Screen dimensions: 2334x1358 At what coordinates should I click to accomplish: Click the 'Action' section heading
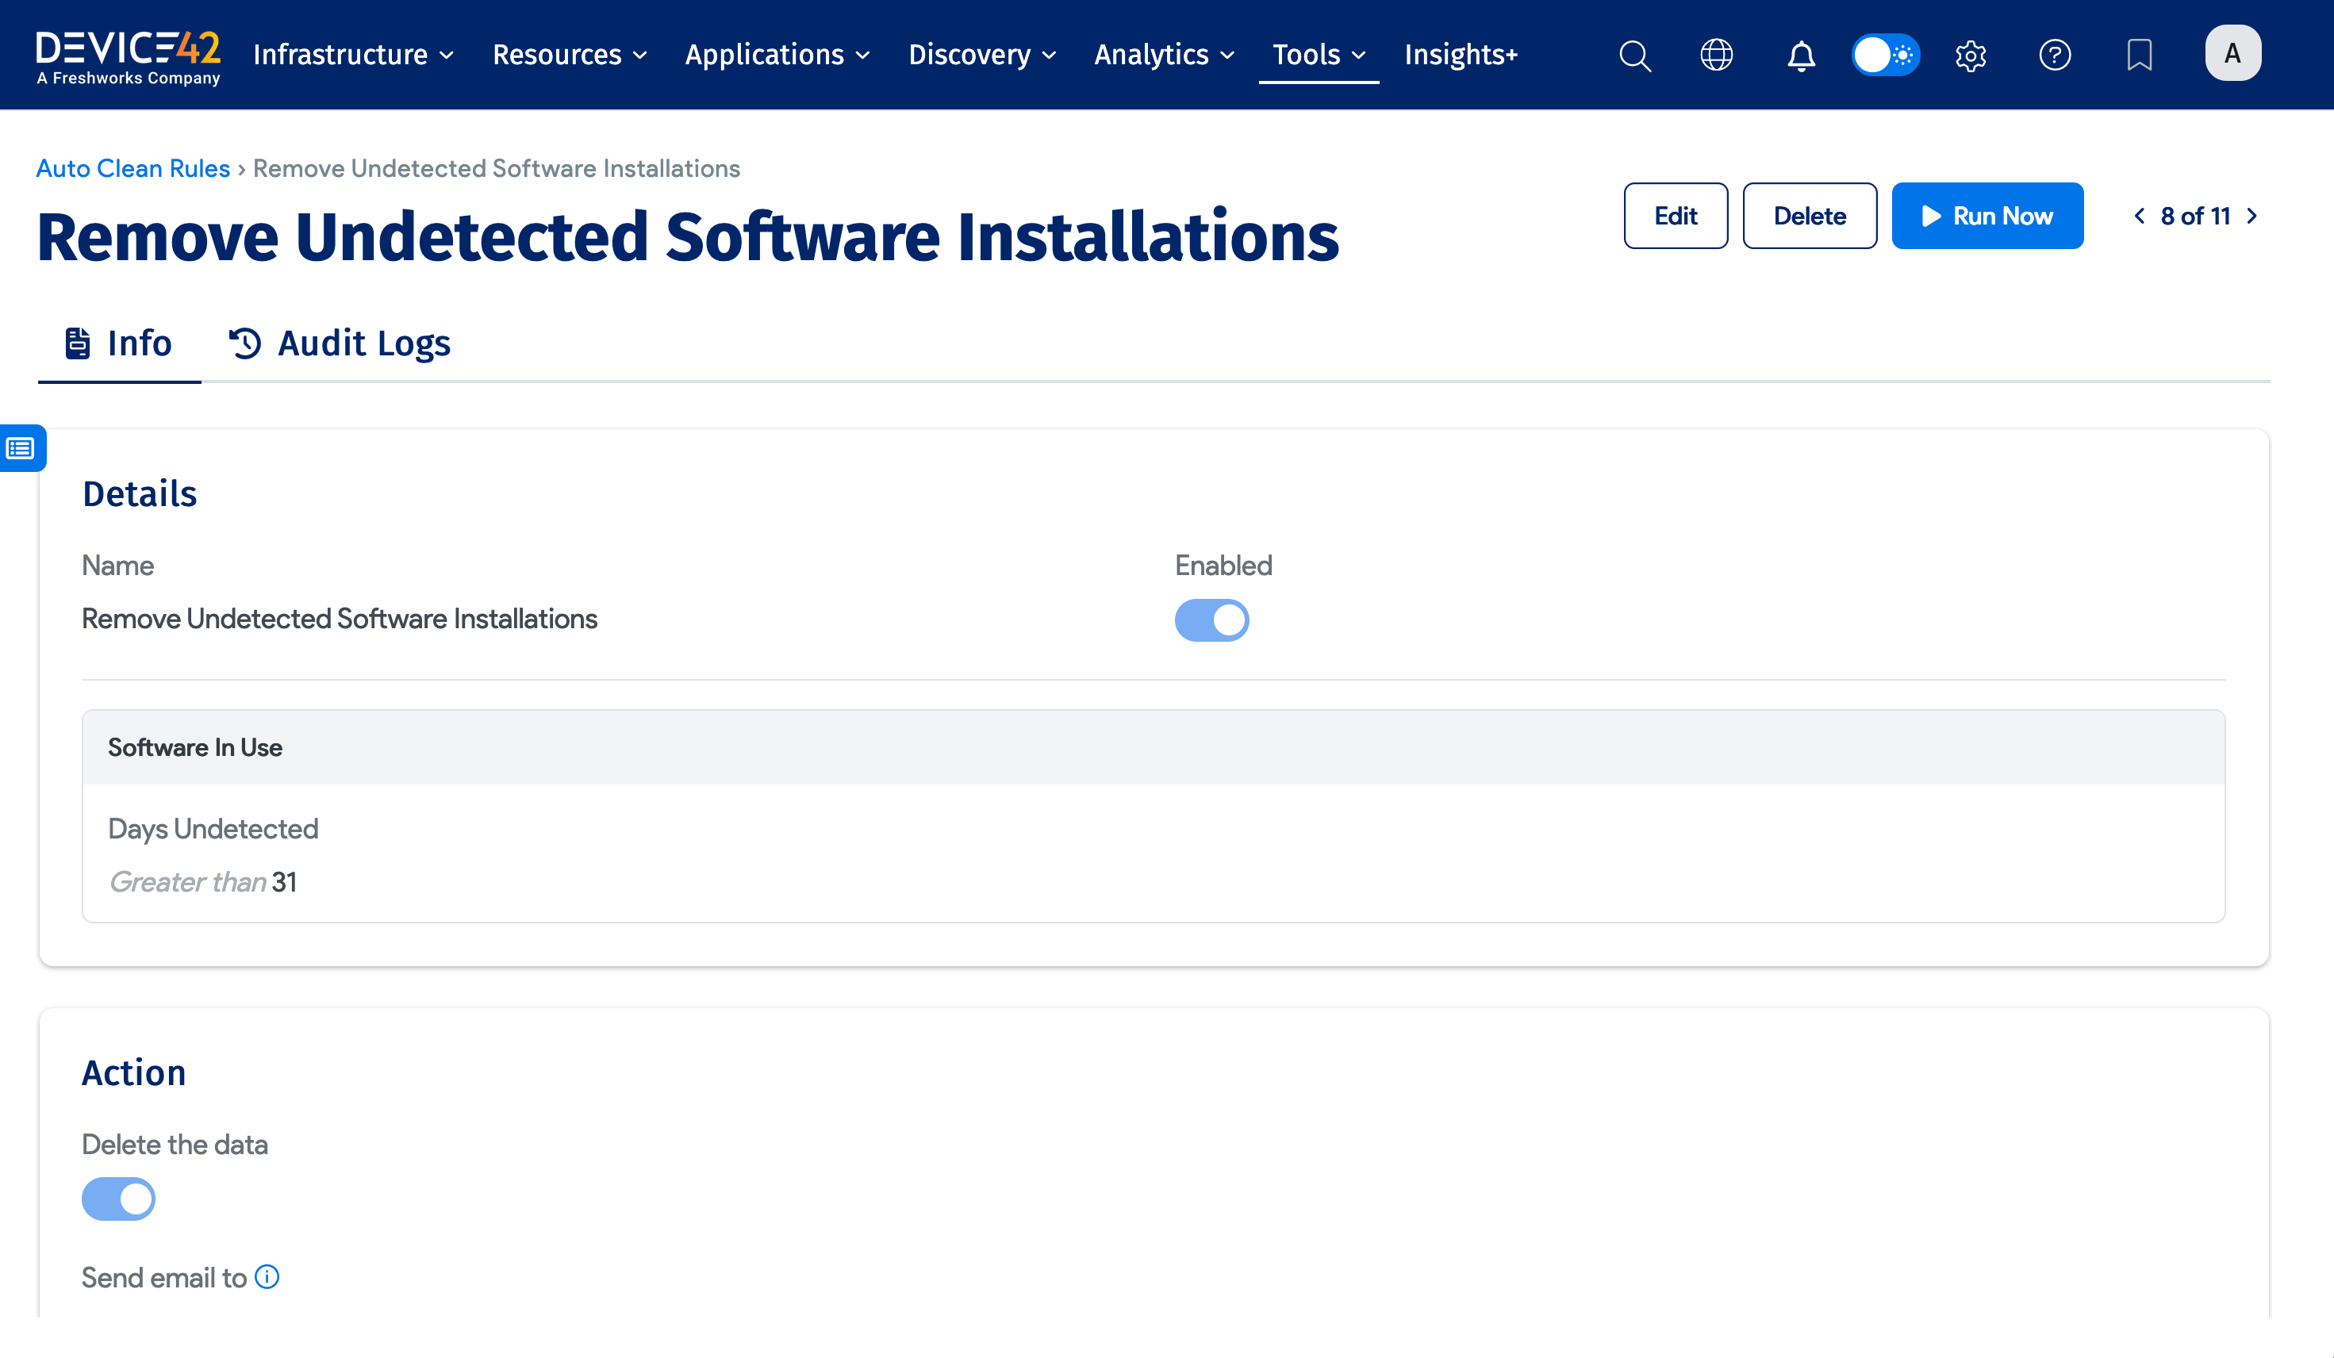click(133, 1072)
